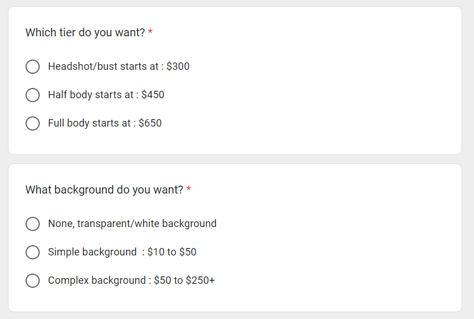
Task: Click the 'Which tier do you want?' heading
Action: click(x=85, y=33)
